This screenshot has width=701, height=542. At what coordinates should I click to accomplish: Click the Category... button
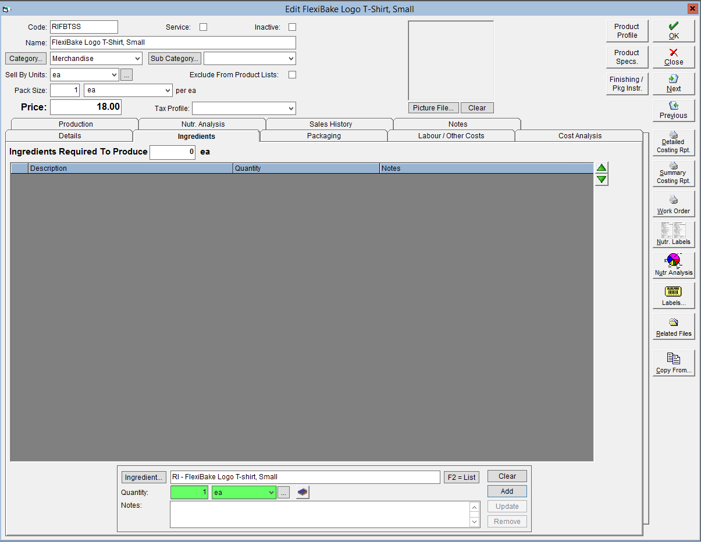click(x=26, y=59)
